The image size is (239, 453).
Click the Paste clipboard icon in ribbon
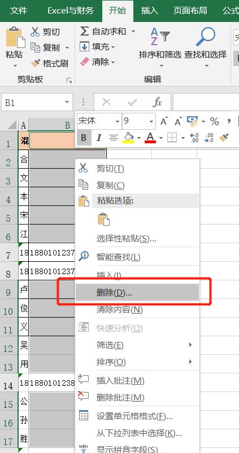tap(15, 38)
